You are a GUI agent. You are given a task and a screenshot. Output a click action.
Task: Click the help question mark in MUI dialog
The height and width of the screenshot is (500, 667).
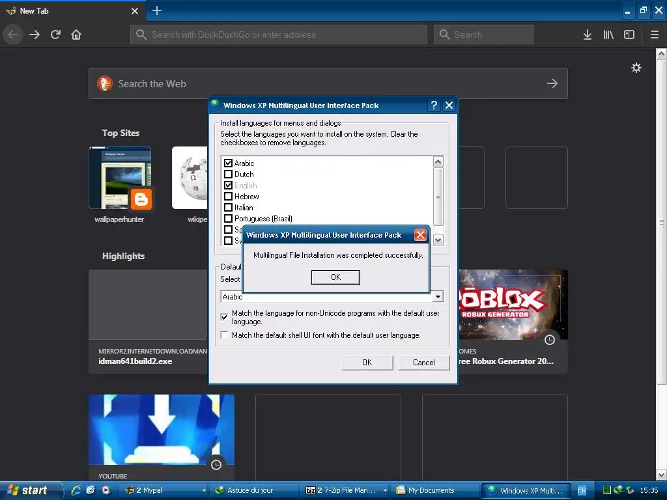tap(434, 105)
